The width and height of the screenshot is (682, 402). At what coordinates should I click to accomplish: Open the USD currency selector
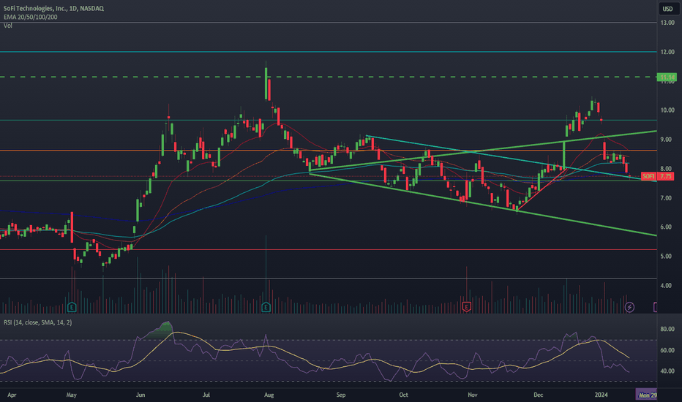pos(667,9)
